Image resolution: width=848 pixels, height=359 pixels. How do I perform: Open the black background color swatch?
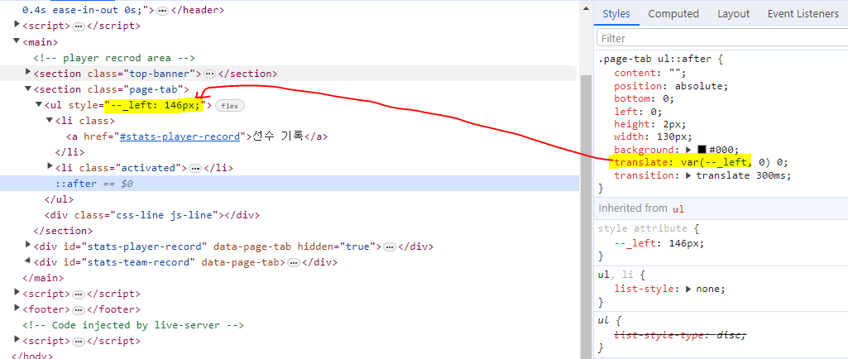pyautogui.click(x=702, y=150)
